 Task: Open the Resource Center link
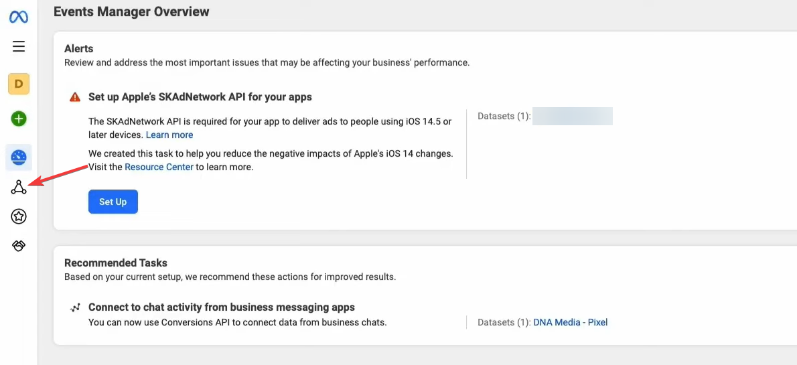coord(159,167)
